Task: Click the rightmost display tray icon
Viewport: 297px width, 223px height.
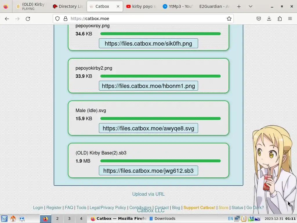Action: pyautogui.click(x=257, y=219)
